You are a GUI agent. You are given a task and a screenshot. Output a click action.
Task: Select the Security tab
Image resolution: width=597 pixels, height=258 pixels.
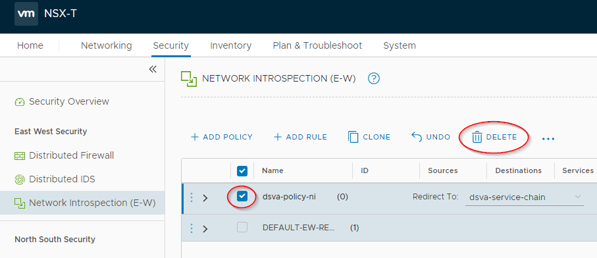point(171,45)
